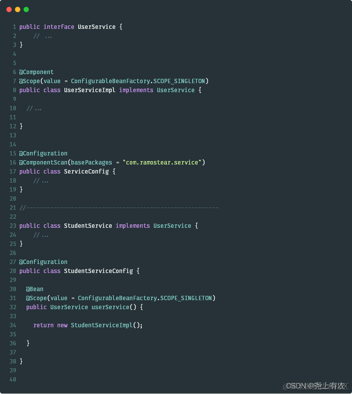This screenshot has height=394, width=352.
Task: Click 'UserServiceImpl' class name on line 8
Action: (89, 90)
